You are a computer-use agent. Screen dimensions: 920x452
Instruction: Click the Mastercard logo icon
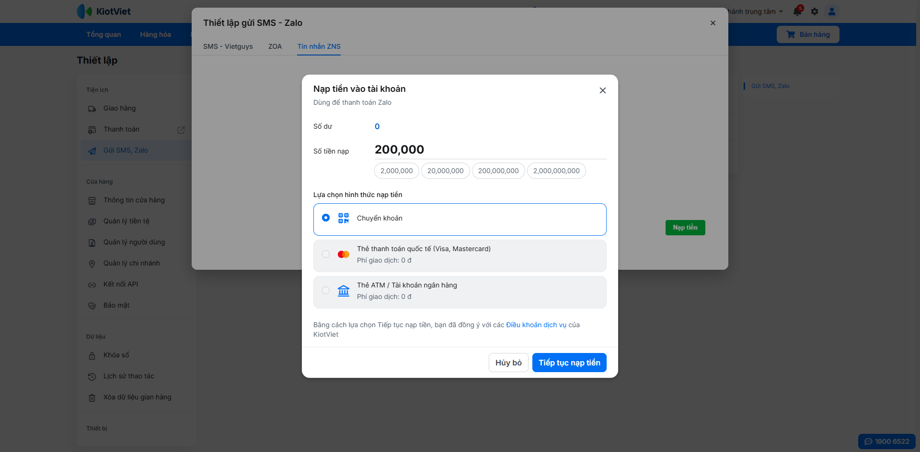(x=344, y=254)
